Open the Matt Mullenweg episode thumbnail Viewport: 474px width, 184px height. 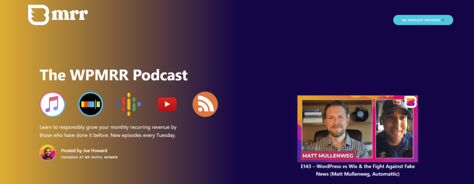[x=358, y=129]
